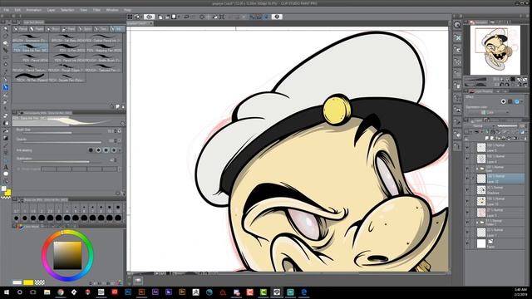The height and width of the screenshot is (299, 532).
Task: Choose the PEN - G-Pen brush preset
Action: click(x=67, y=48)
